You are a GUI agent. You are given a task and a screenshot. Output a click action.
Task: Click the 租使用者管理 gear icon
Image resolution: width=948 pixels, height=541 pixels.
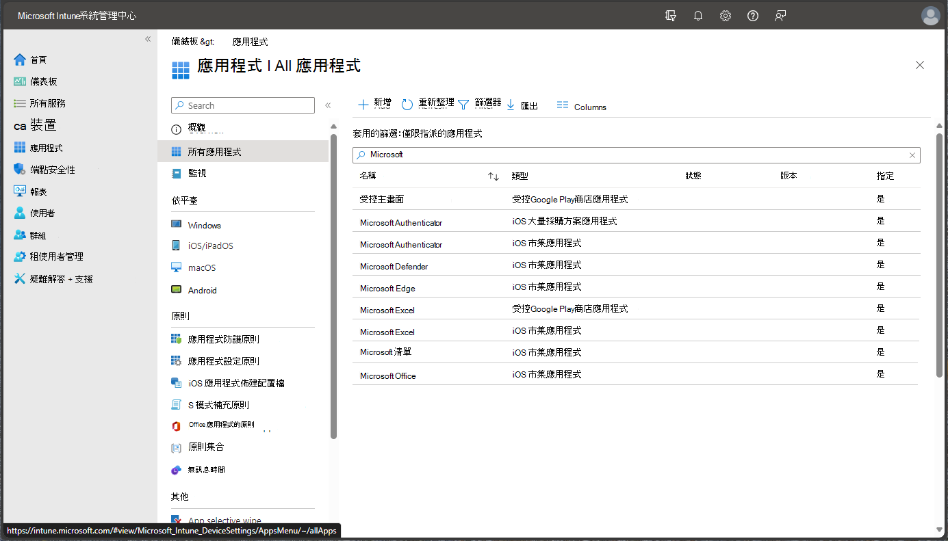point(20,256)
